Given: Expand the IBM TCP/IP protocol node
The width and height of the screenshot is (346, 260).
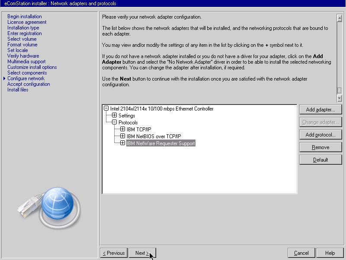Looking at the screenshot, I should tap(122, 129).
